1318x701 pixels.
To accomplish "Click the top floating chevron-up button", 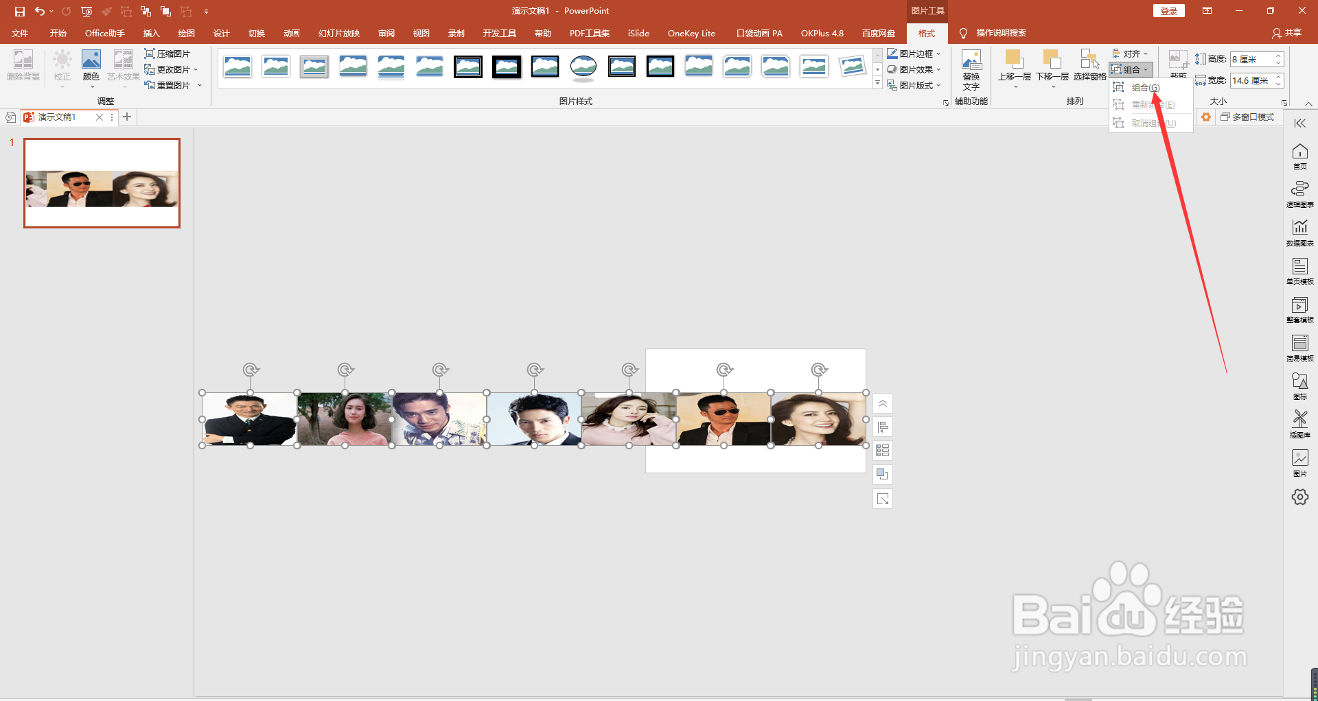I will click(883, 403).
